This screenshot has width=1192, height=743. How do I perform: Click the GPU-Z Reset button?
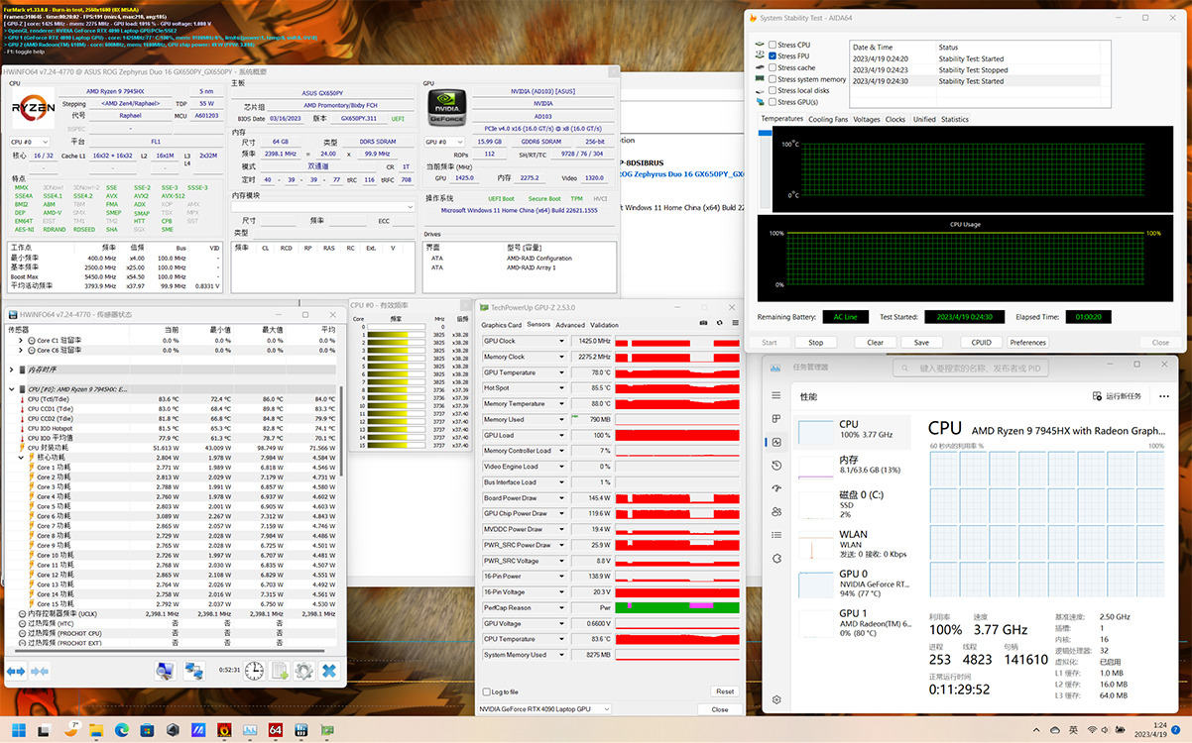coord(725,691)
